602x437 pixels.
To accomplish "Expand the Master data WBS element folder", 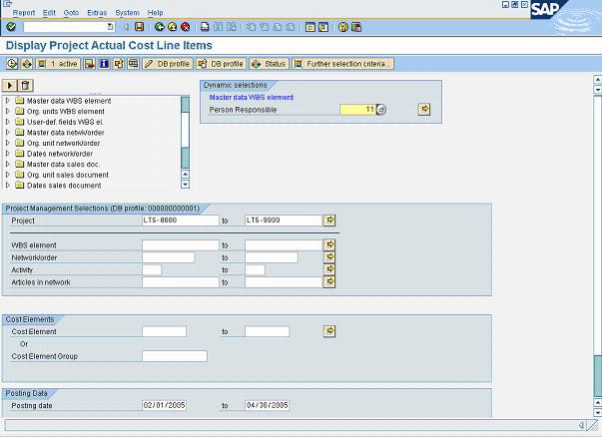I will (x=8, y=101).
